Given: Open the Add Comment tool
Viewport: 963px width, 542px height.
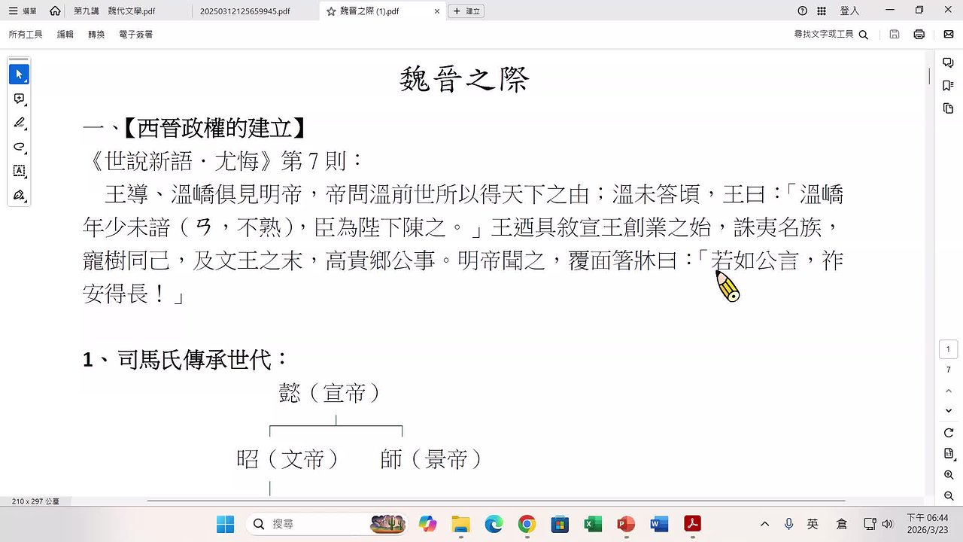Looking at the screenshot, I should 19,99.
